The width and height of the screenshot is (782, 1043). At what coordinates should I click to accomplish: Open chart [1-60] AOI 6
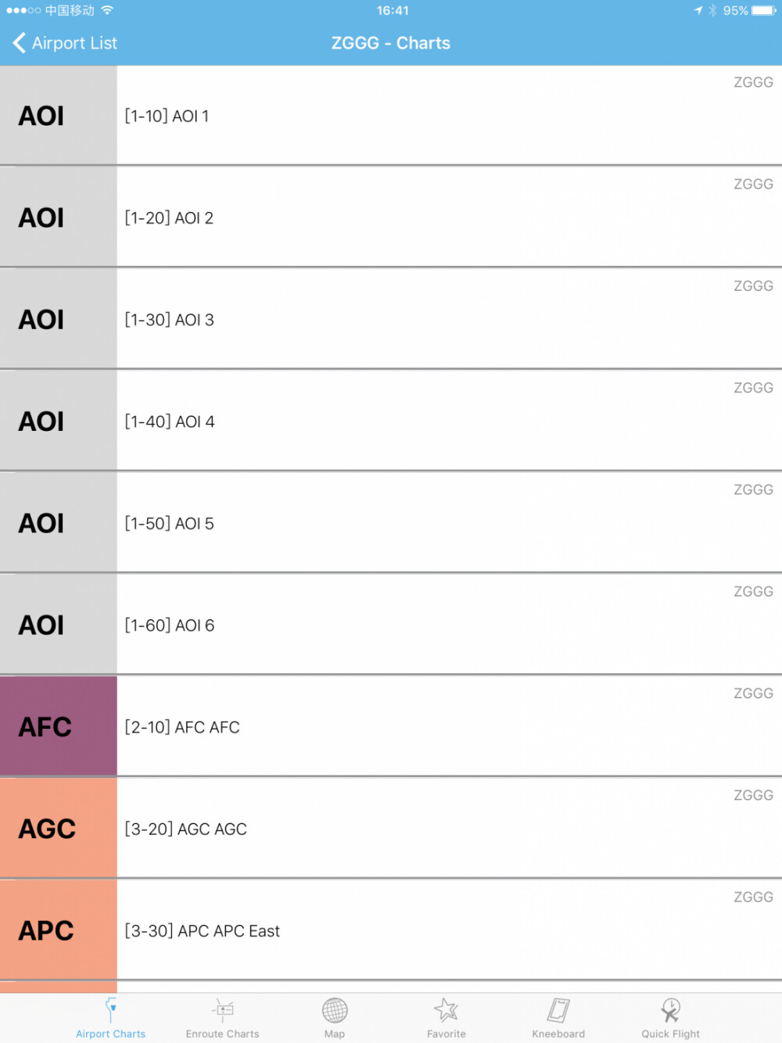(391, 625)
